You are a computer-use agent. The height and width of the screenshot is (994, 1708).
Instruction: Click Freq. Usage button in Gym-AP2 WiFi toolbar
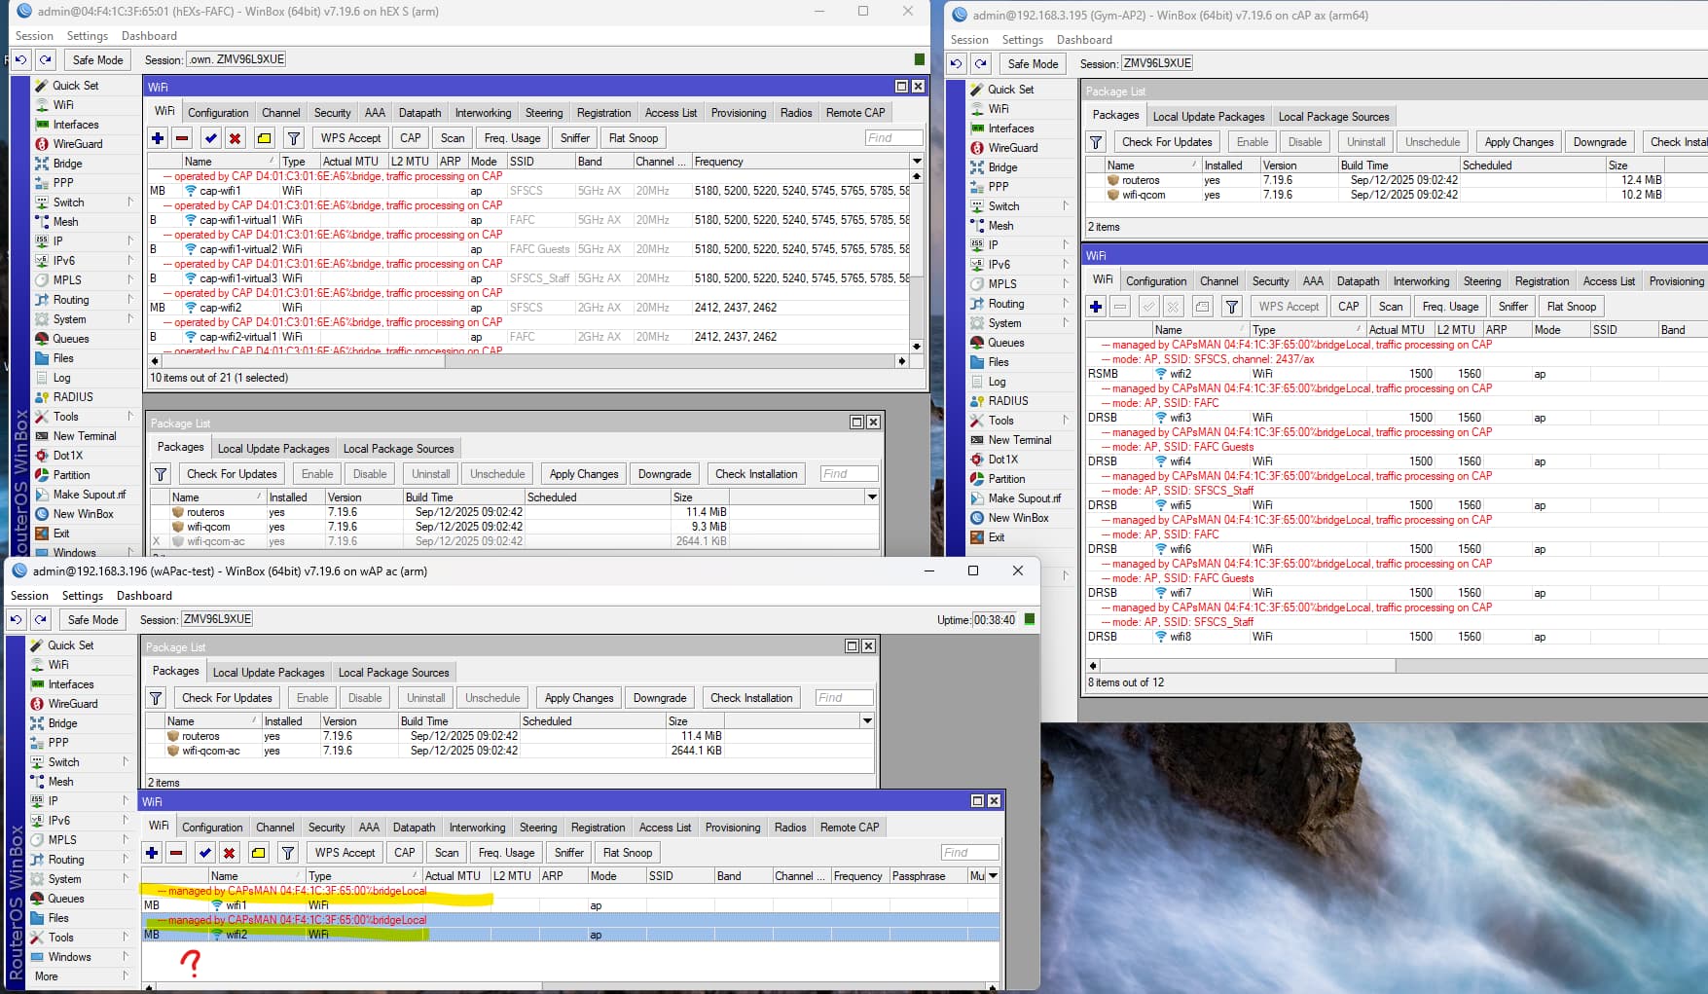(x=1450, y=307)
